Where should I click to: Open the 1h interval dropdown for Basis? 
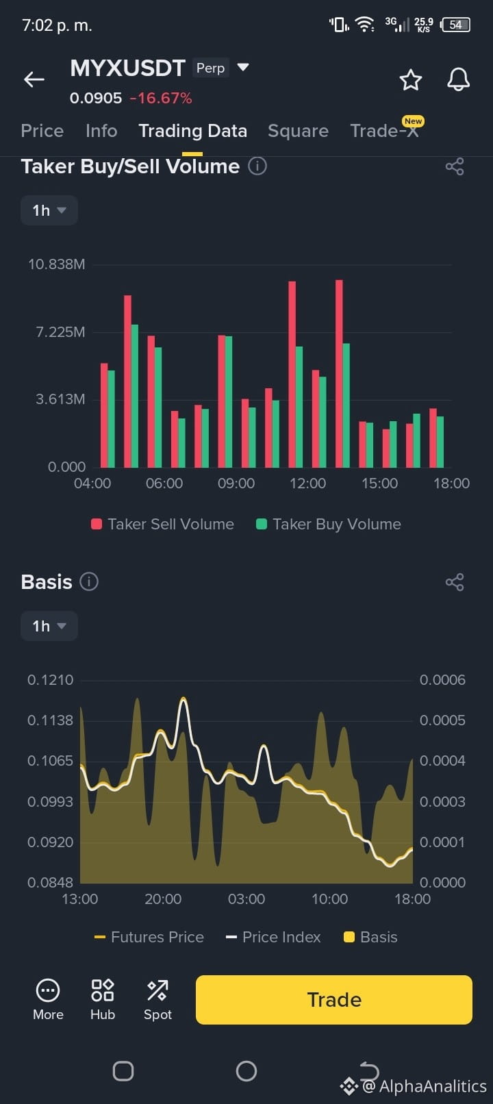pos(49,626)
